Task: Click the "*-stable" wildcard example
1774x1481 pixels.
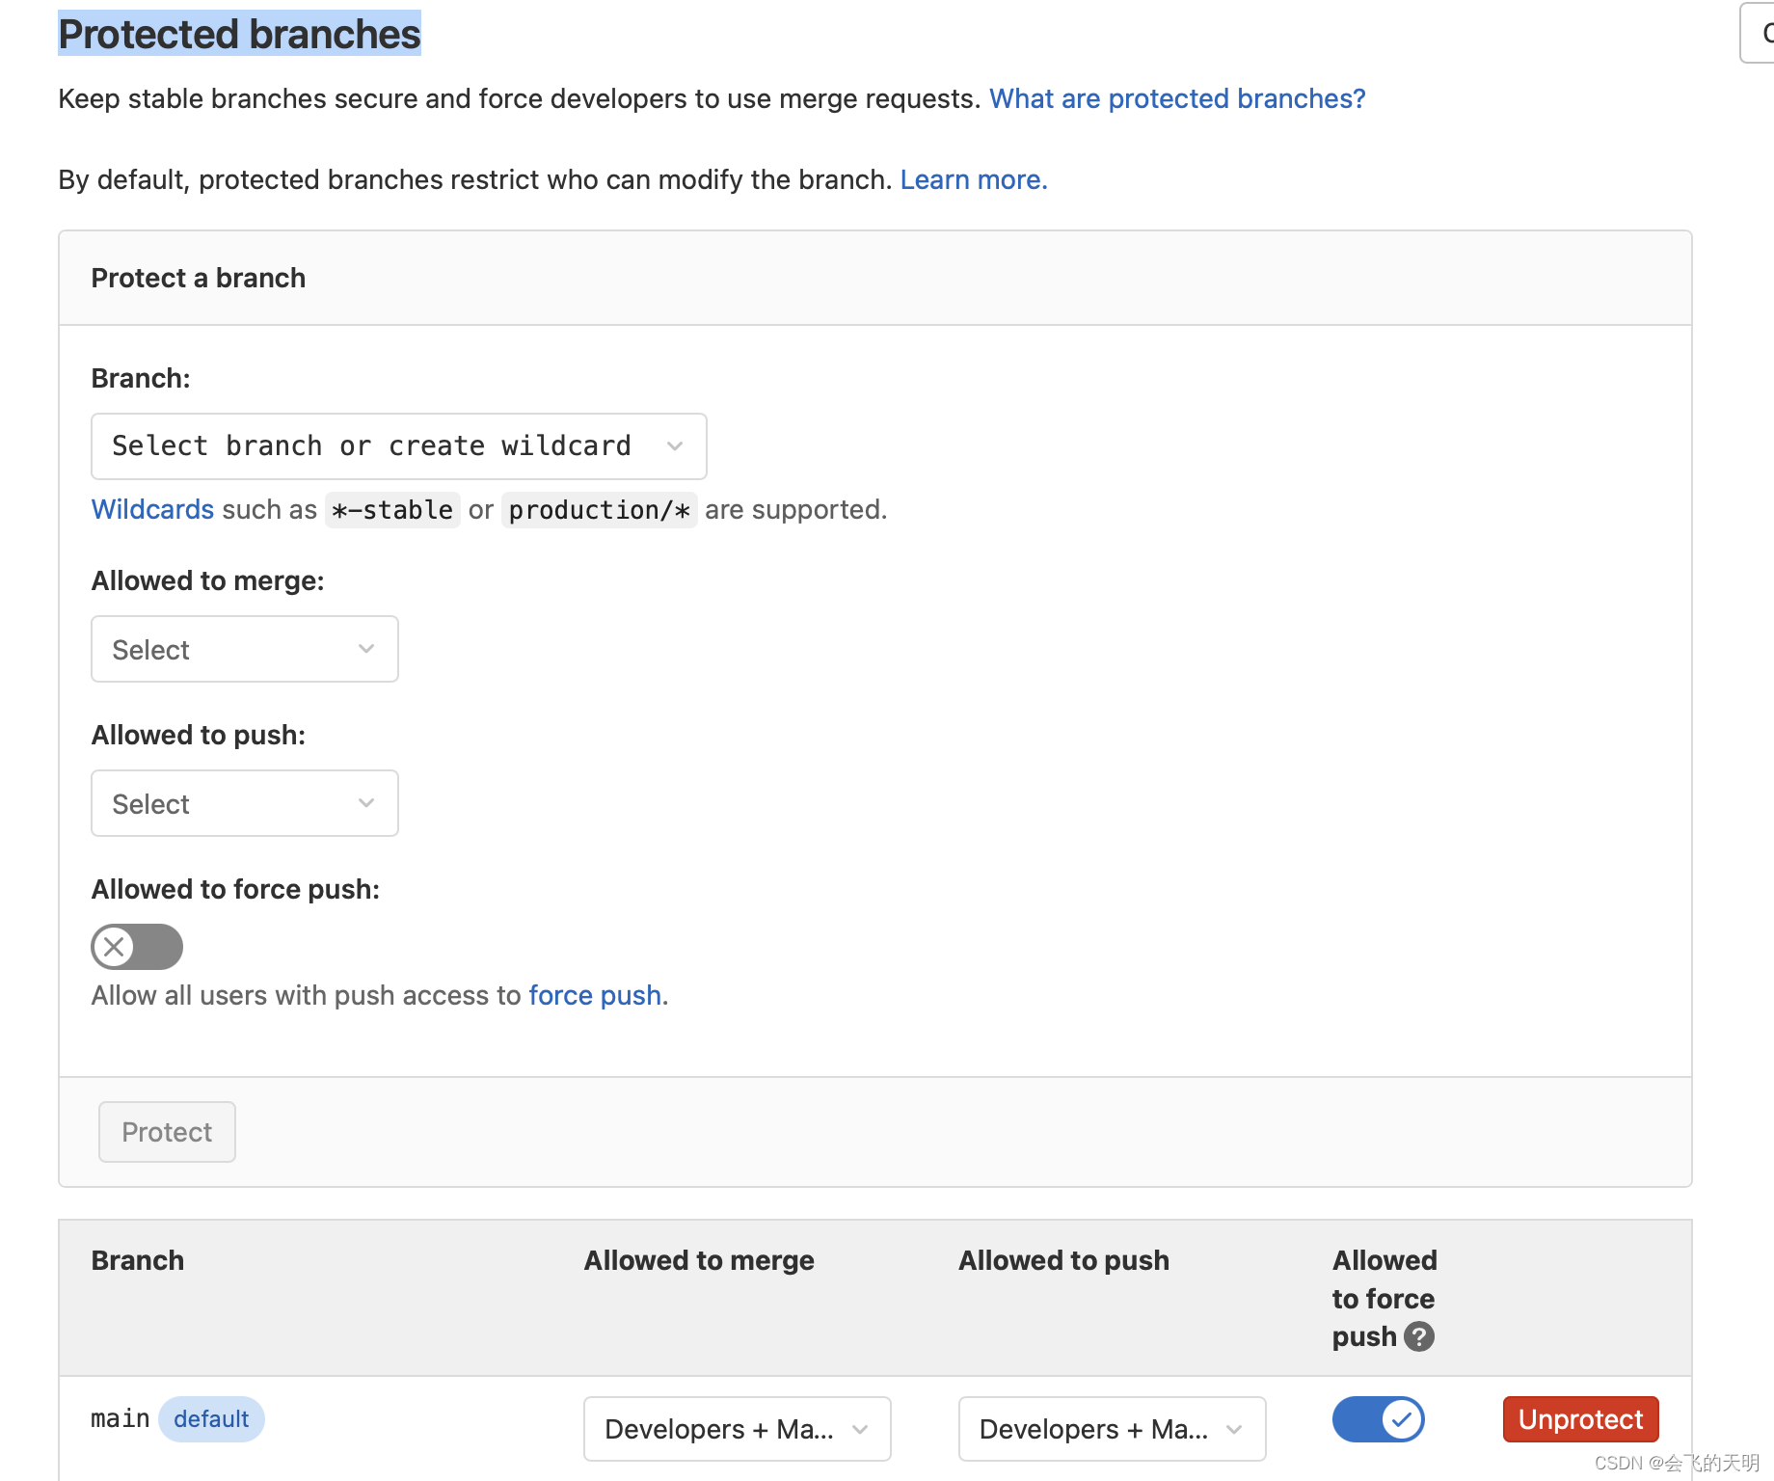Action: 391,509
